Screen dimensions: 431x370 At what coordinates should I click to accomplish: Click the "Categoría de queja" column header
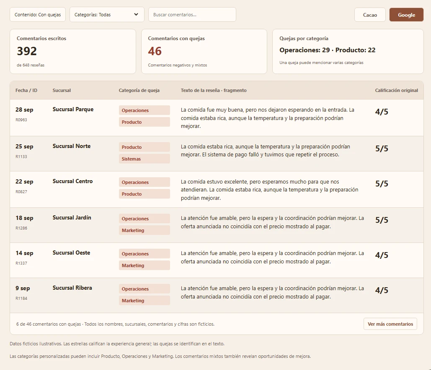pos(139,90)
